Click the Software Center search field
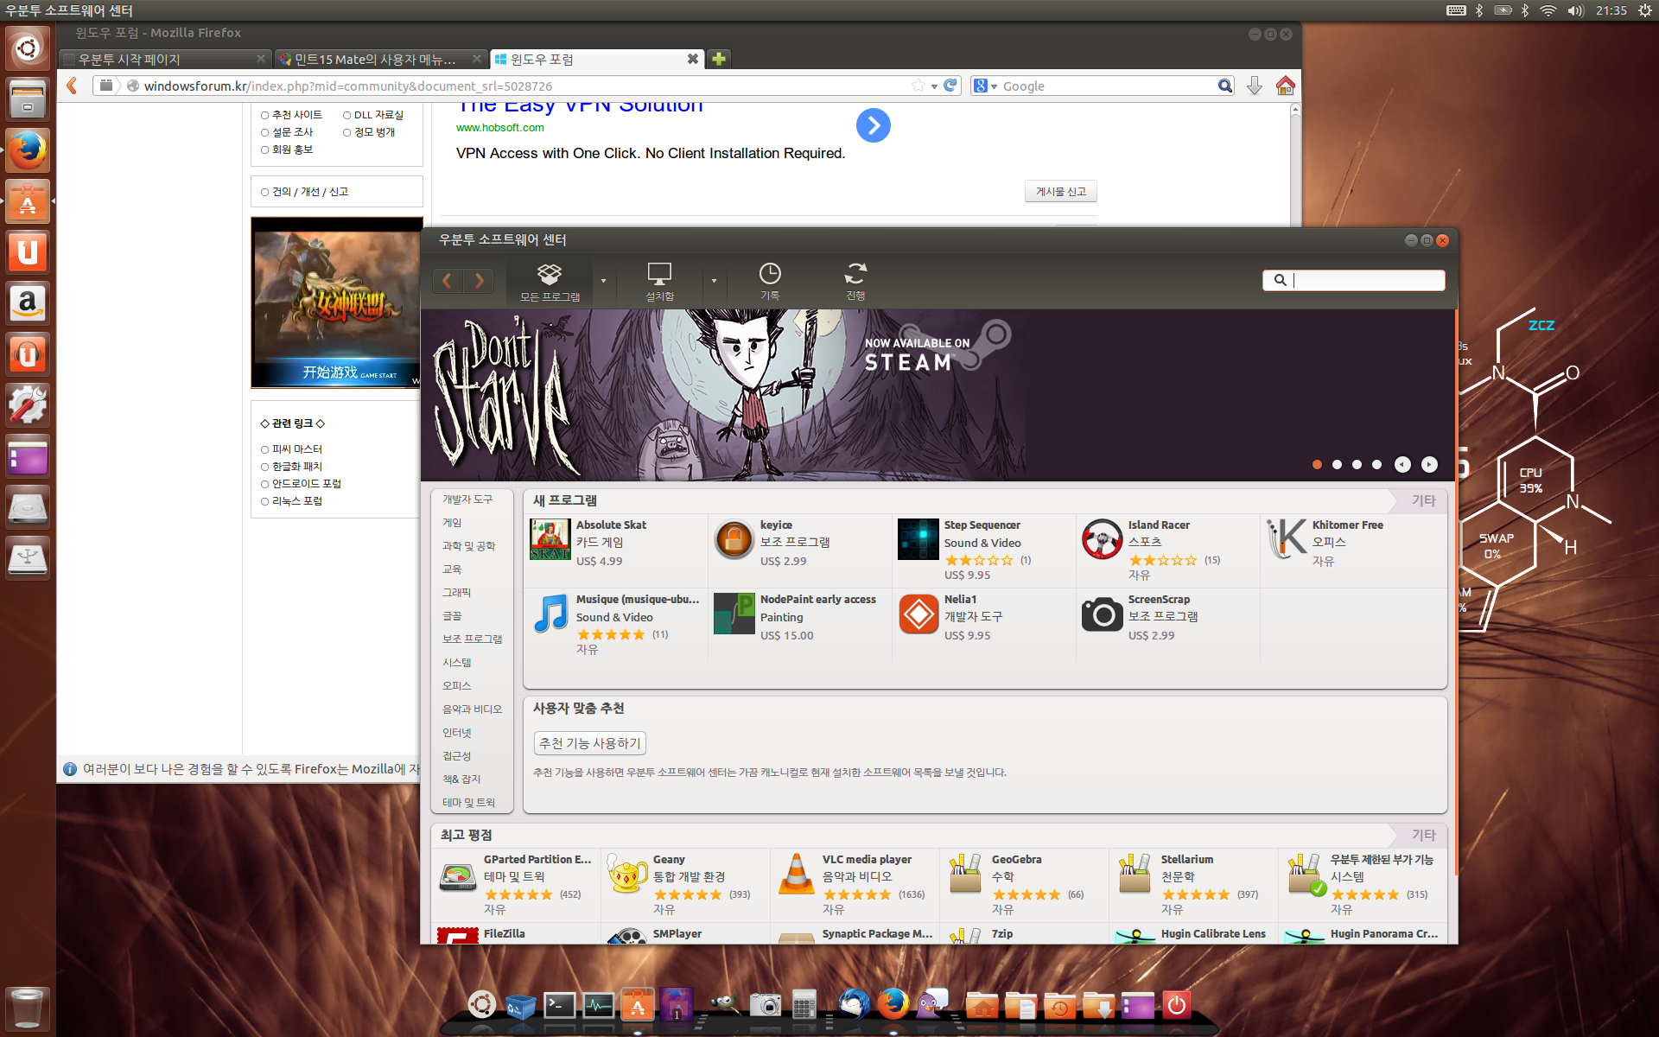The height and width of the screenshot is (1037, 1659). coord(1354,280)
